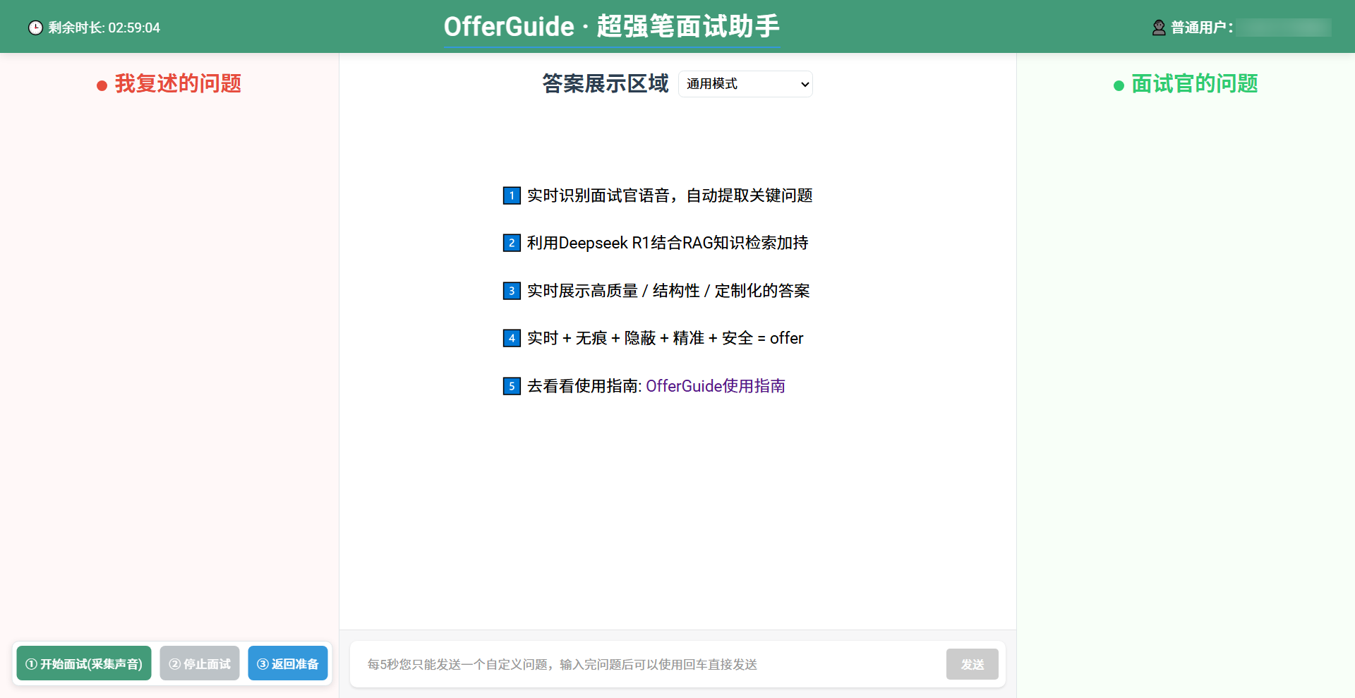
Task: Click the blue number 5 badge
Action: 512,386
